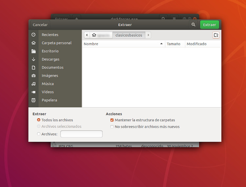Click the Descargas download arrow icon
The width and height of the screenshot is (246, 187).
click(x=33, y=59)
